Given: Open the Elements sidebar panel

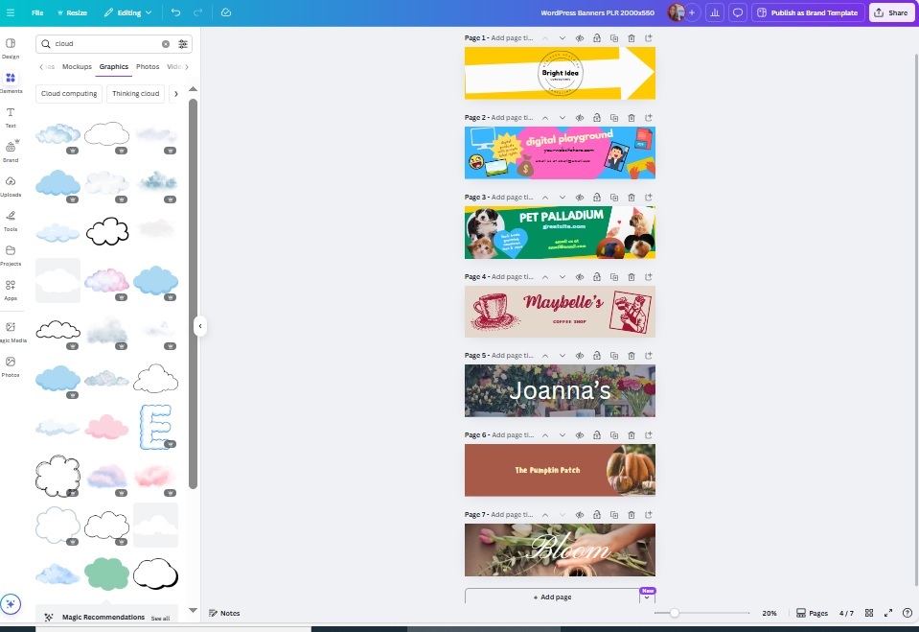Looking at the screenshot, I should click(x=11, y=82).
